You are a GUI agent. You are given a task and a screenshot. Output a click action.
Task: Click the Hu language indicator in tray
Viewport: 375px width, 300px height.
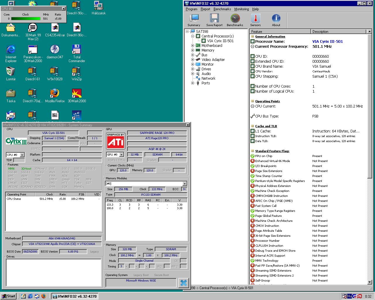(x=350, y=296)
